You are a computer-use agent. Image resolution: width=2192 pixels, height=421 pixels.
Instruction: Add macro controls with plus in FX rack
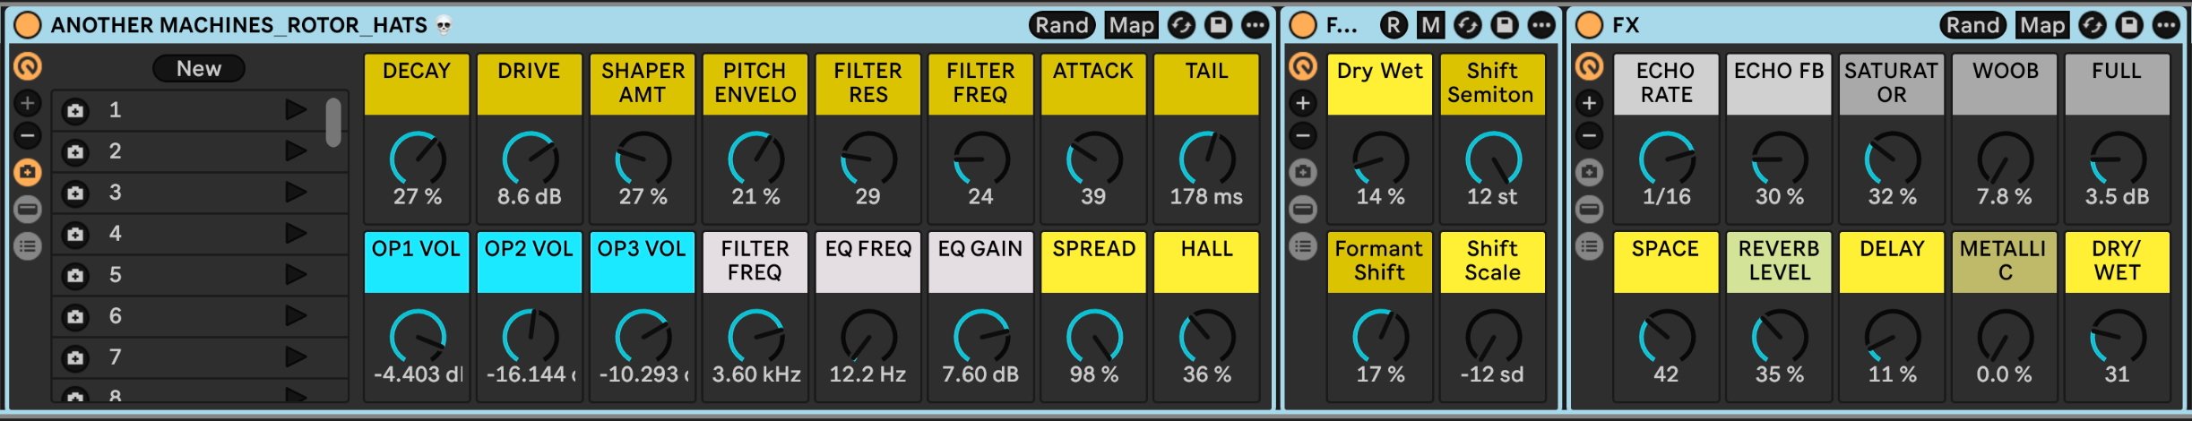coord(1589,103)
